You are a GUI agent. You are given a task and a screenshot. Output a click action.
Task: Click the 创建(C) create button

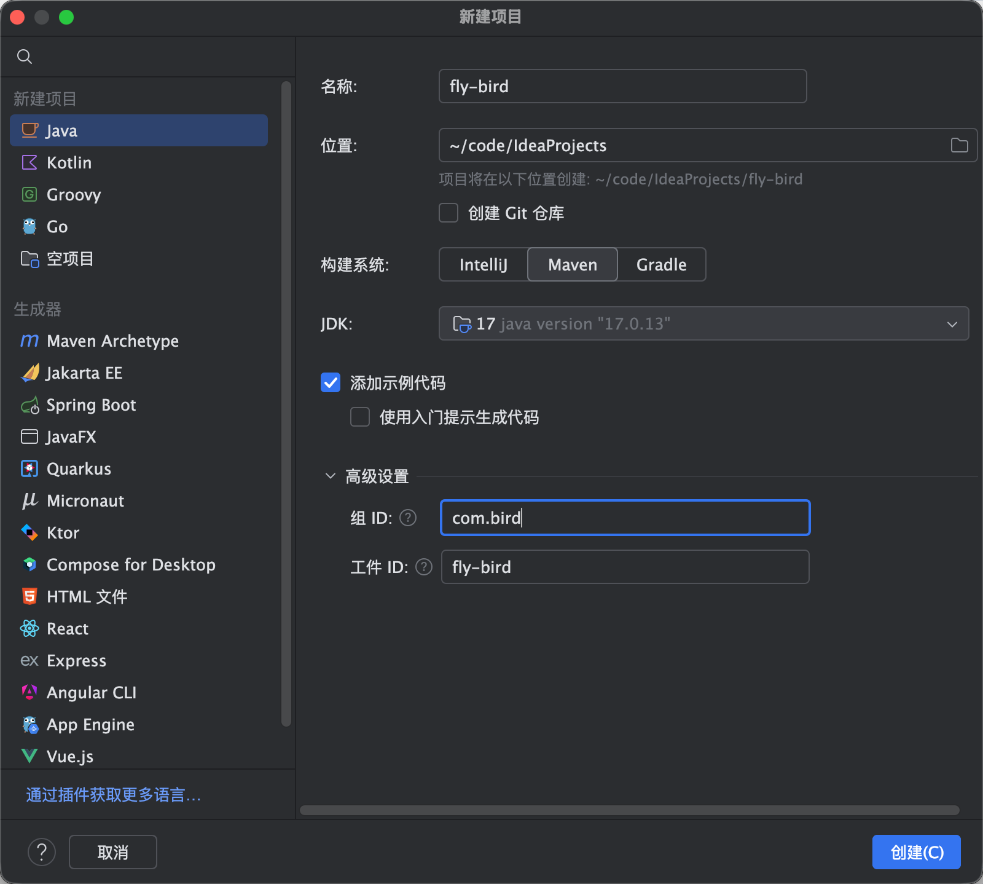click(917, 852)
